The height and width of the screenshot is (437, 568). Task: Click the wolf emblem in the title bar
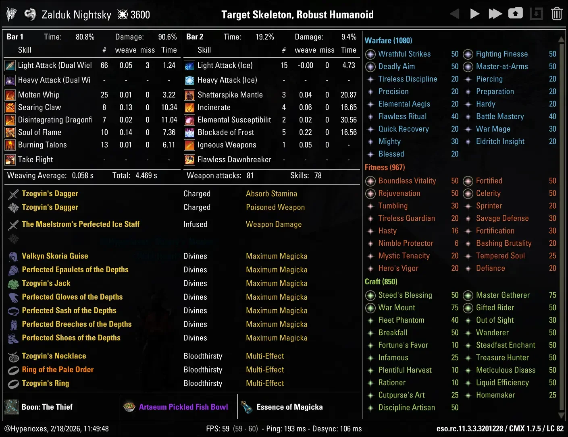(x=11, y=13)
